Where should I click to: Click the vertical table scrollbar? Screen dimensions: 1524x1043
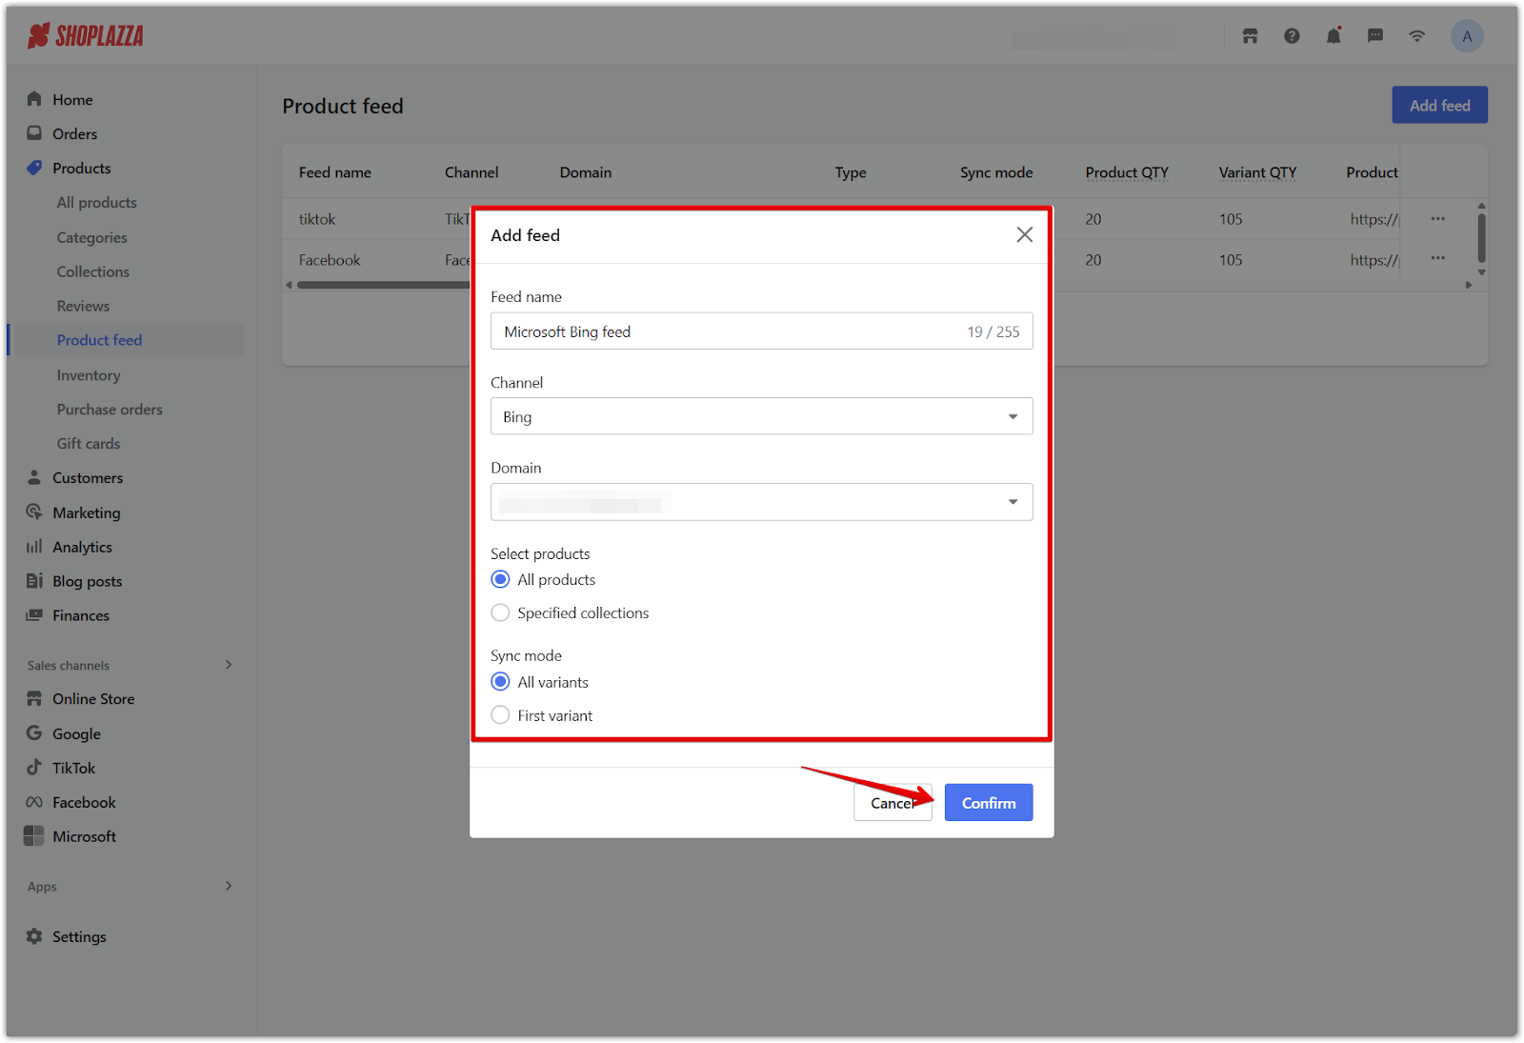(1481, 237)
